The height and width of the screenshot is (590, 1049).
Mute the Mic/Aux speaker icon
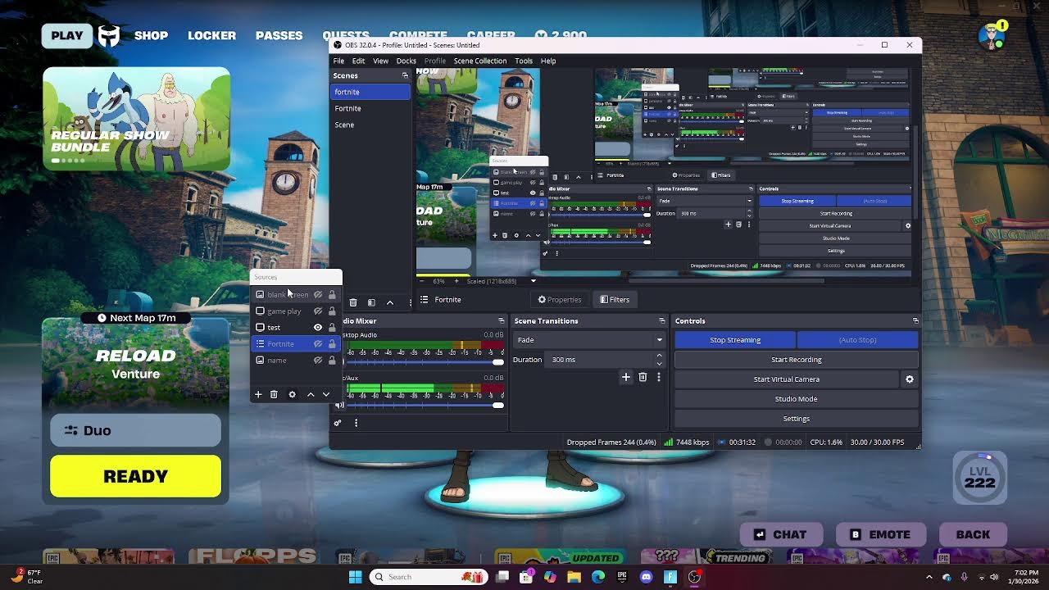click(x=339, y=405)
